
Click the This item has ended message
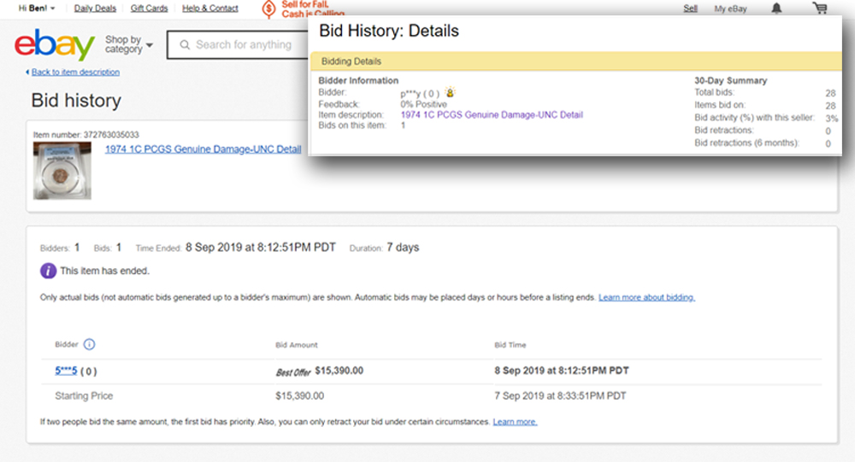[104, 271]
